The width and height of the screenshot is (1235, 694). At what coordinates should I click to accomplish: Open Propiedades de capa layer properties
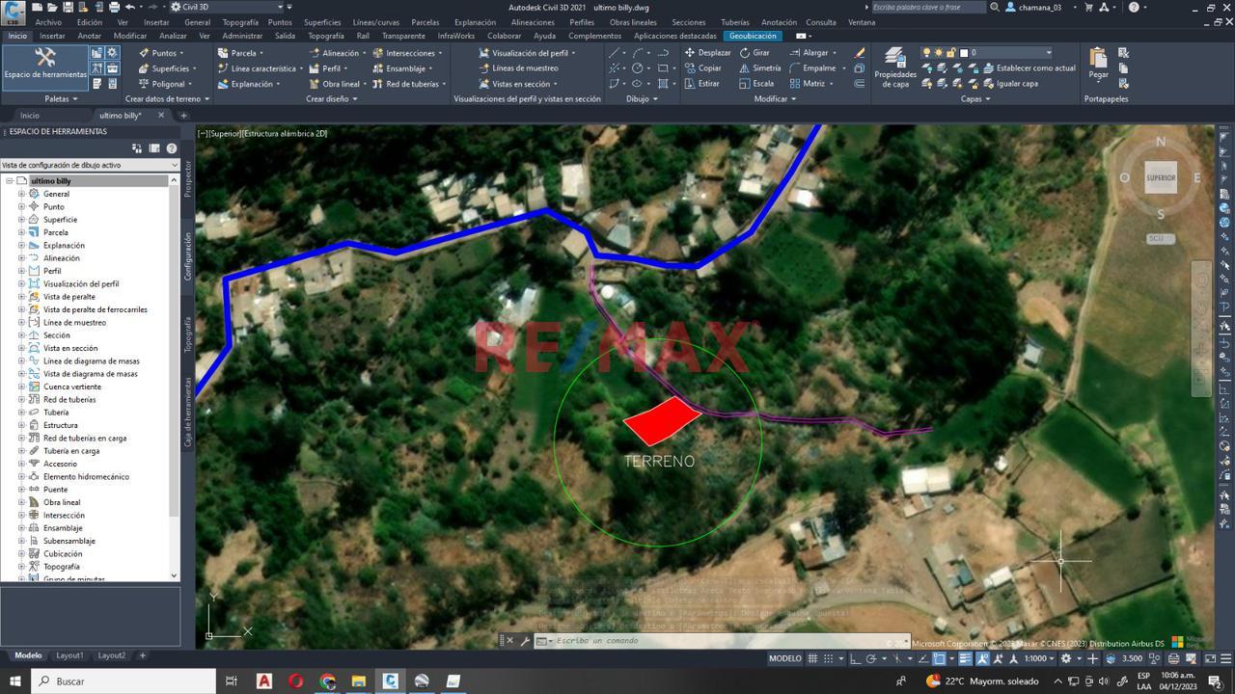pyautogui.click(x=895, y=67)
